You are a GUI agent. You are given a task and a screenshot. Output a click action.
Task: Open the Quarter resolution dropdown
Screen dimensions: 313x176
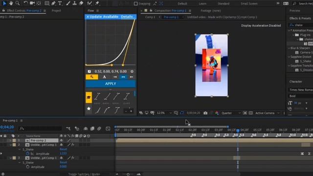point(231,113)
